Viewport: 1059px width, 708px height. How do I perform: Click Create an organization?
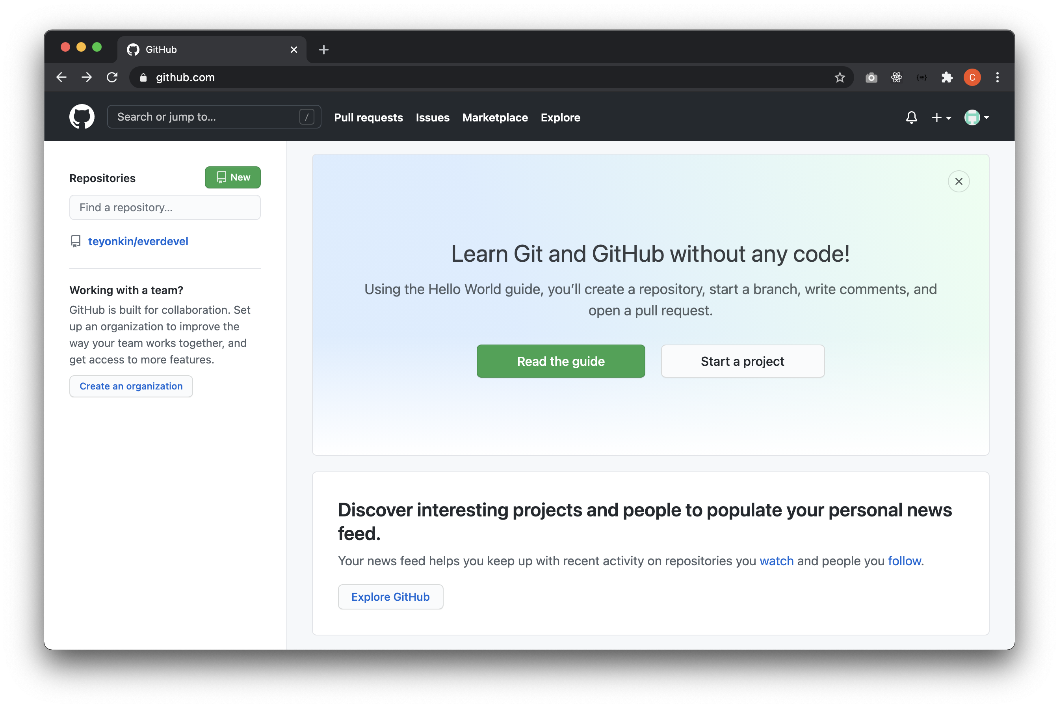point(131,386)
